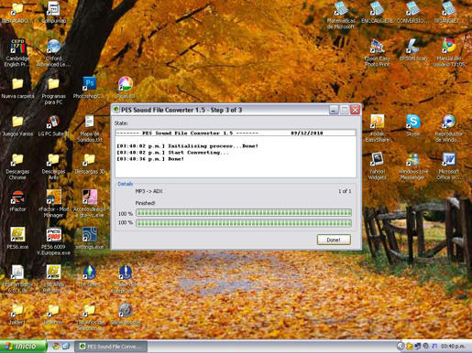Expand hidden tray icons arrow
472x353 pixels.
click(401, 347)
